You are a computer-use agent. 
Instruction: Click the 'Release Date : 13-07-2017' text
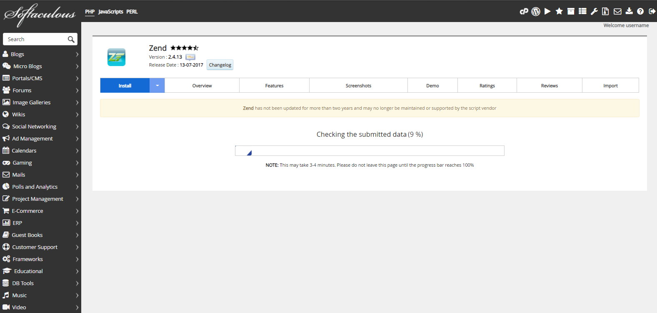coord(176,65)
